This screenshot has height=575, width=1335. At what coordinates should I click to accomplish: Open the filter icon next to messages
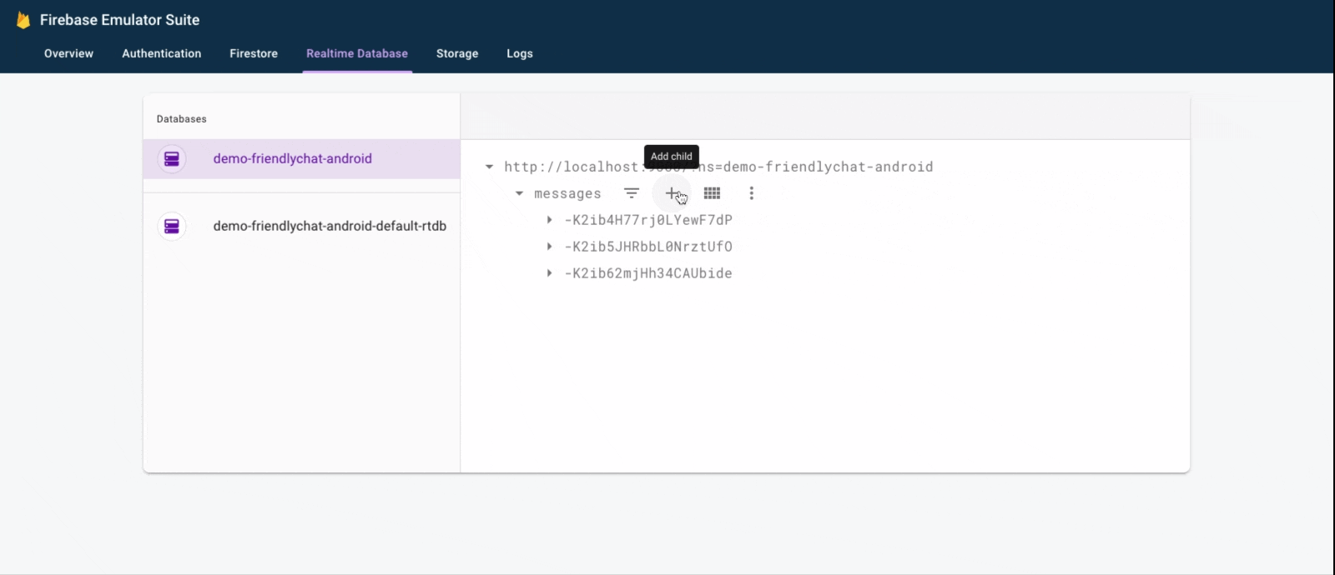point(632,193)
